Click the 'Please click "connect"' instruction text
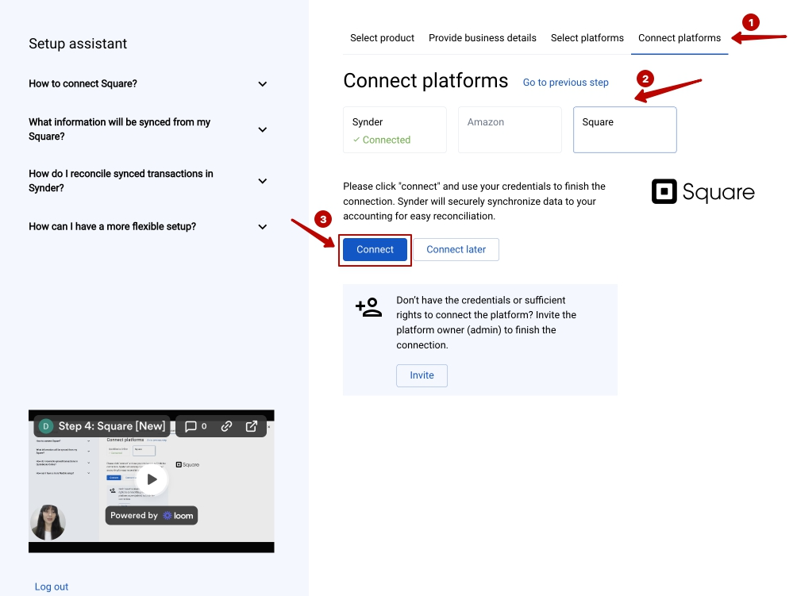Image resolution: width=797 pixels, height=596 pixels. [474, 202]
